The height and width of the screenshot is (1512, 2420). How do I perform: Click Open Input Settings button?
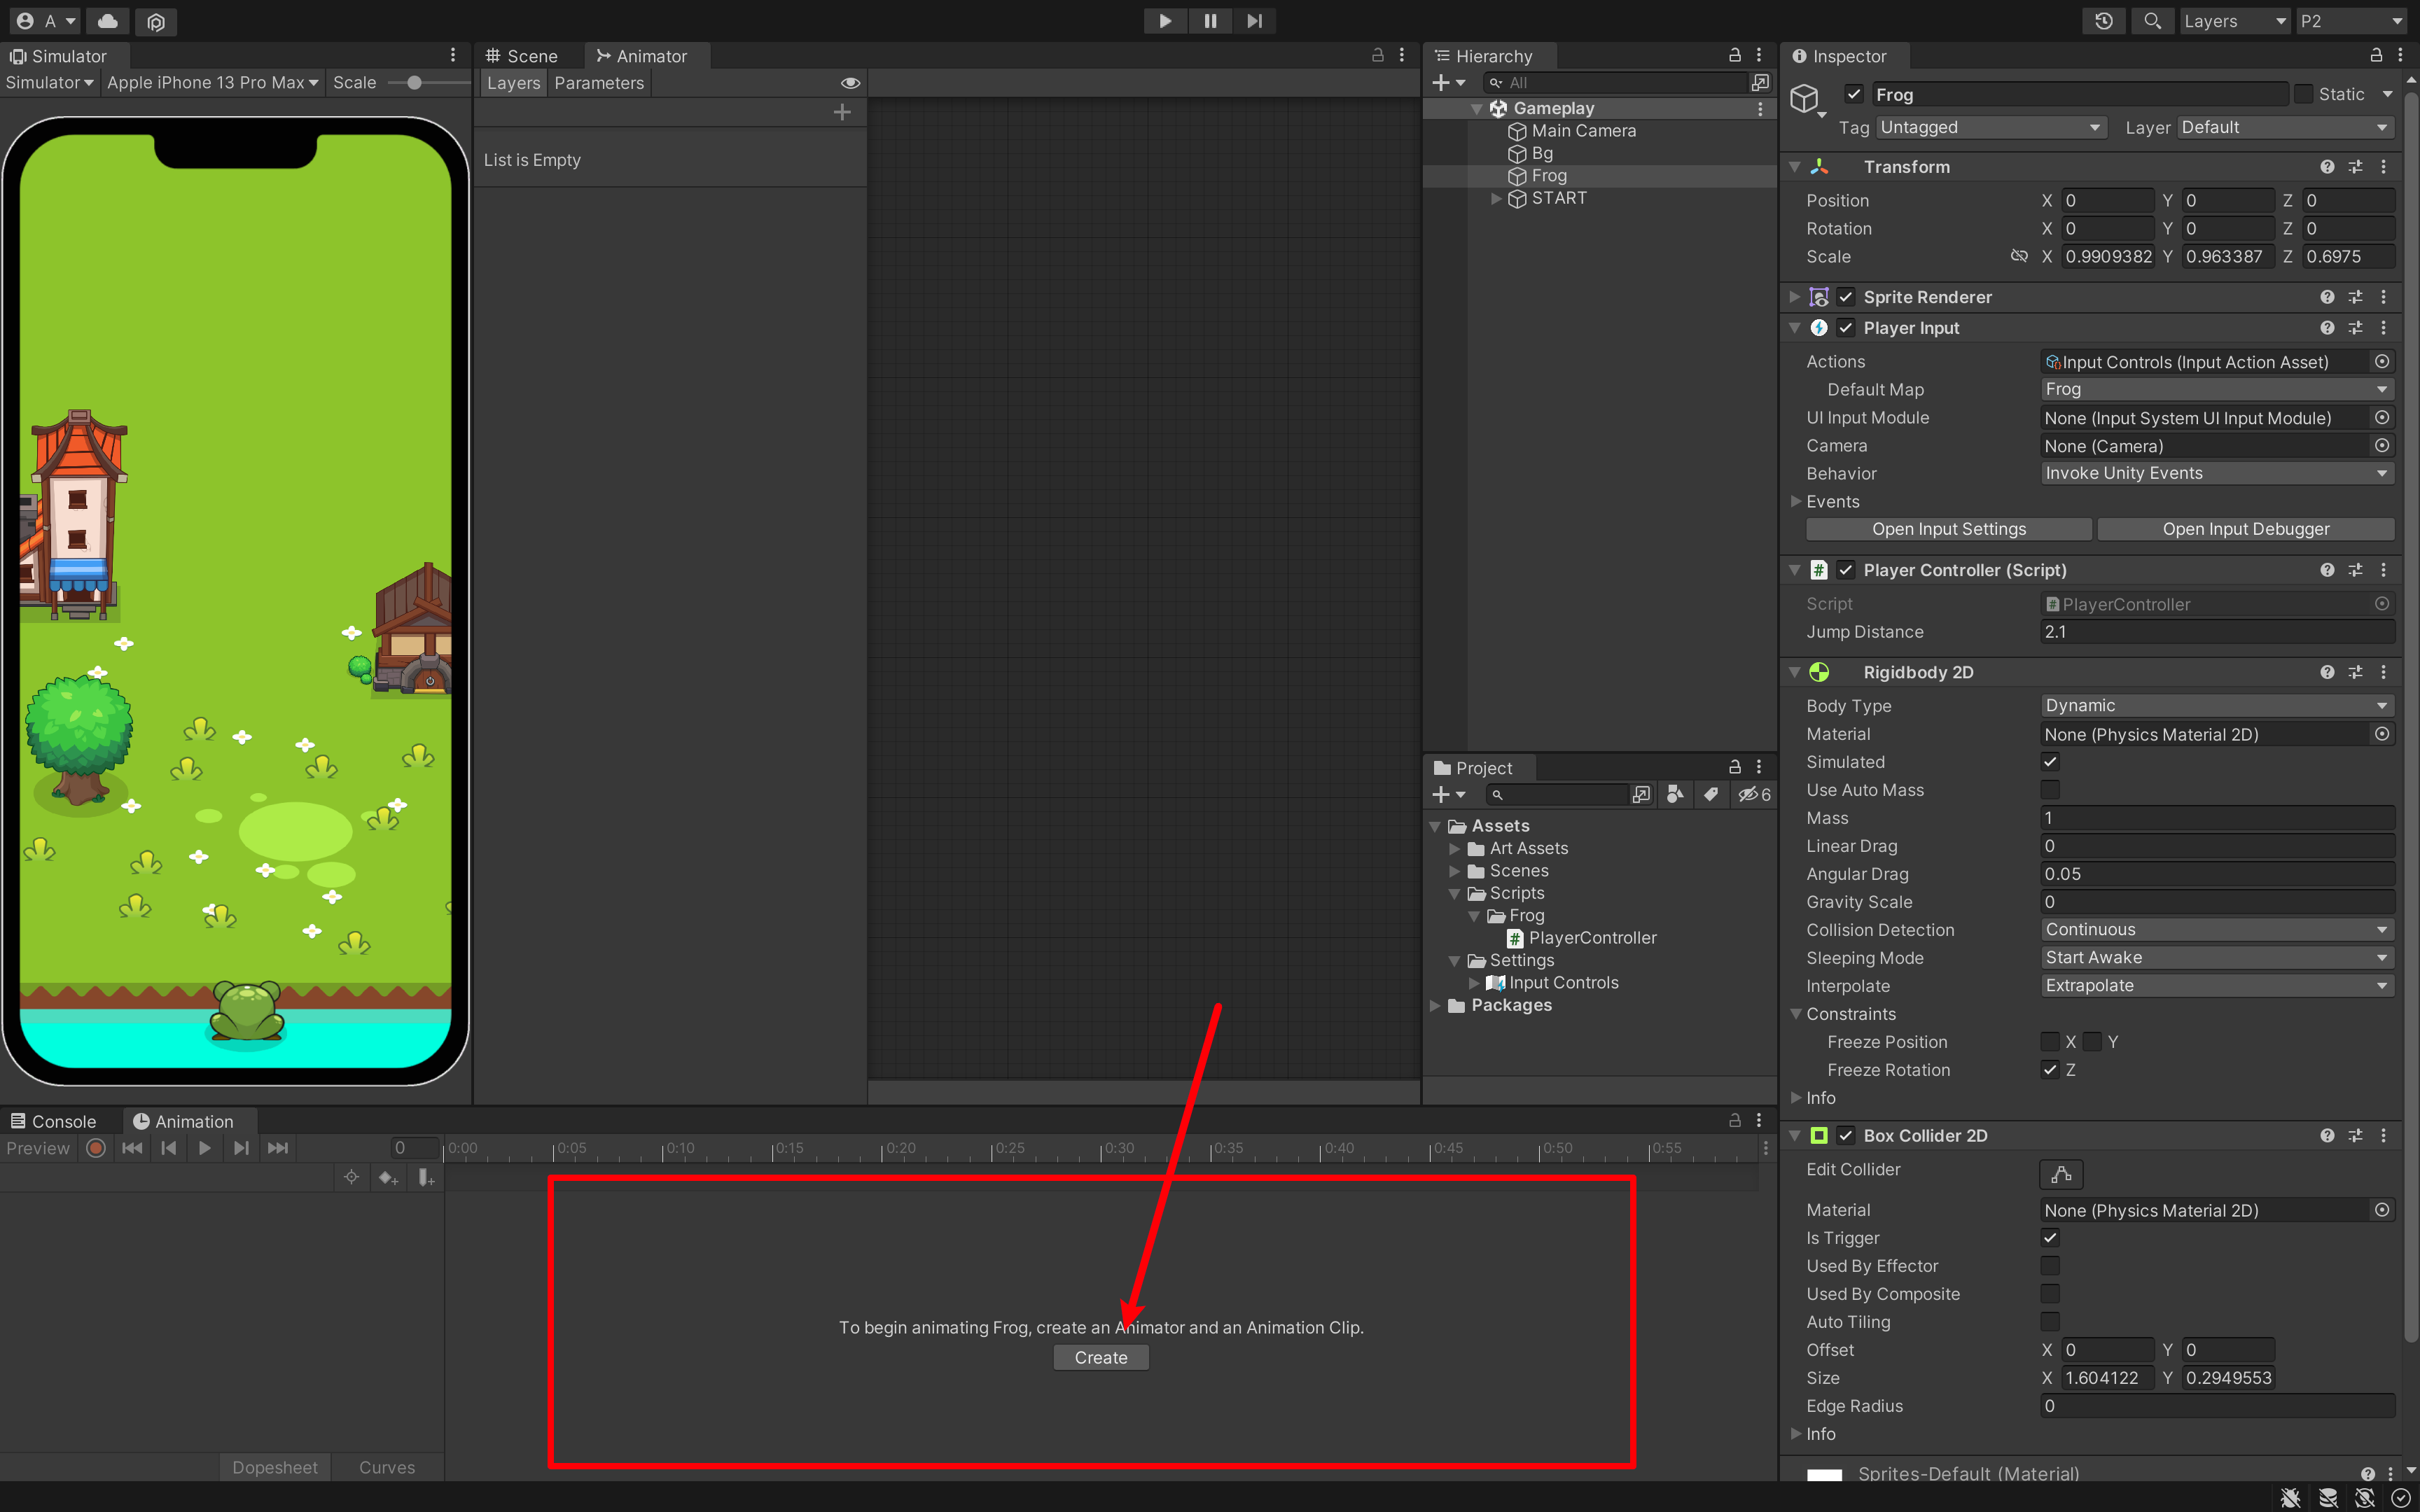1948,529
